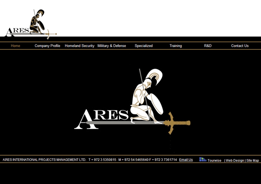Go to Contact Us page
Screen dimensions: 261x184
[x=240, y=46]
